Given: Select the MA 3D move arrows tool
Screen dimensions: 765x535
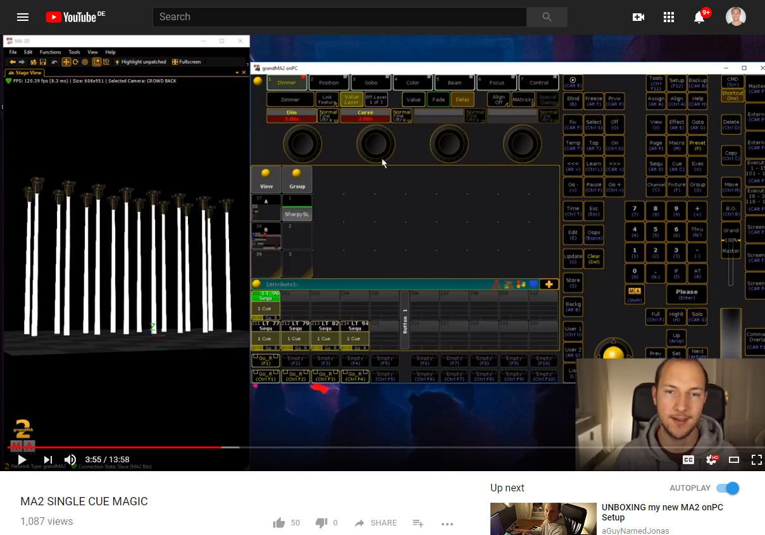Looking at the screenshot, I should pyautogui.click(x=66, y=62).
